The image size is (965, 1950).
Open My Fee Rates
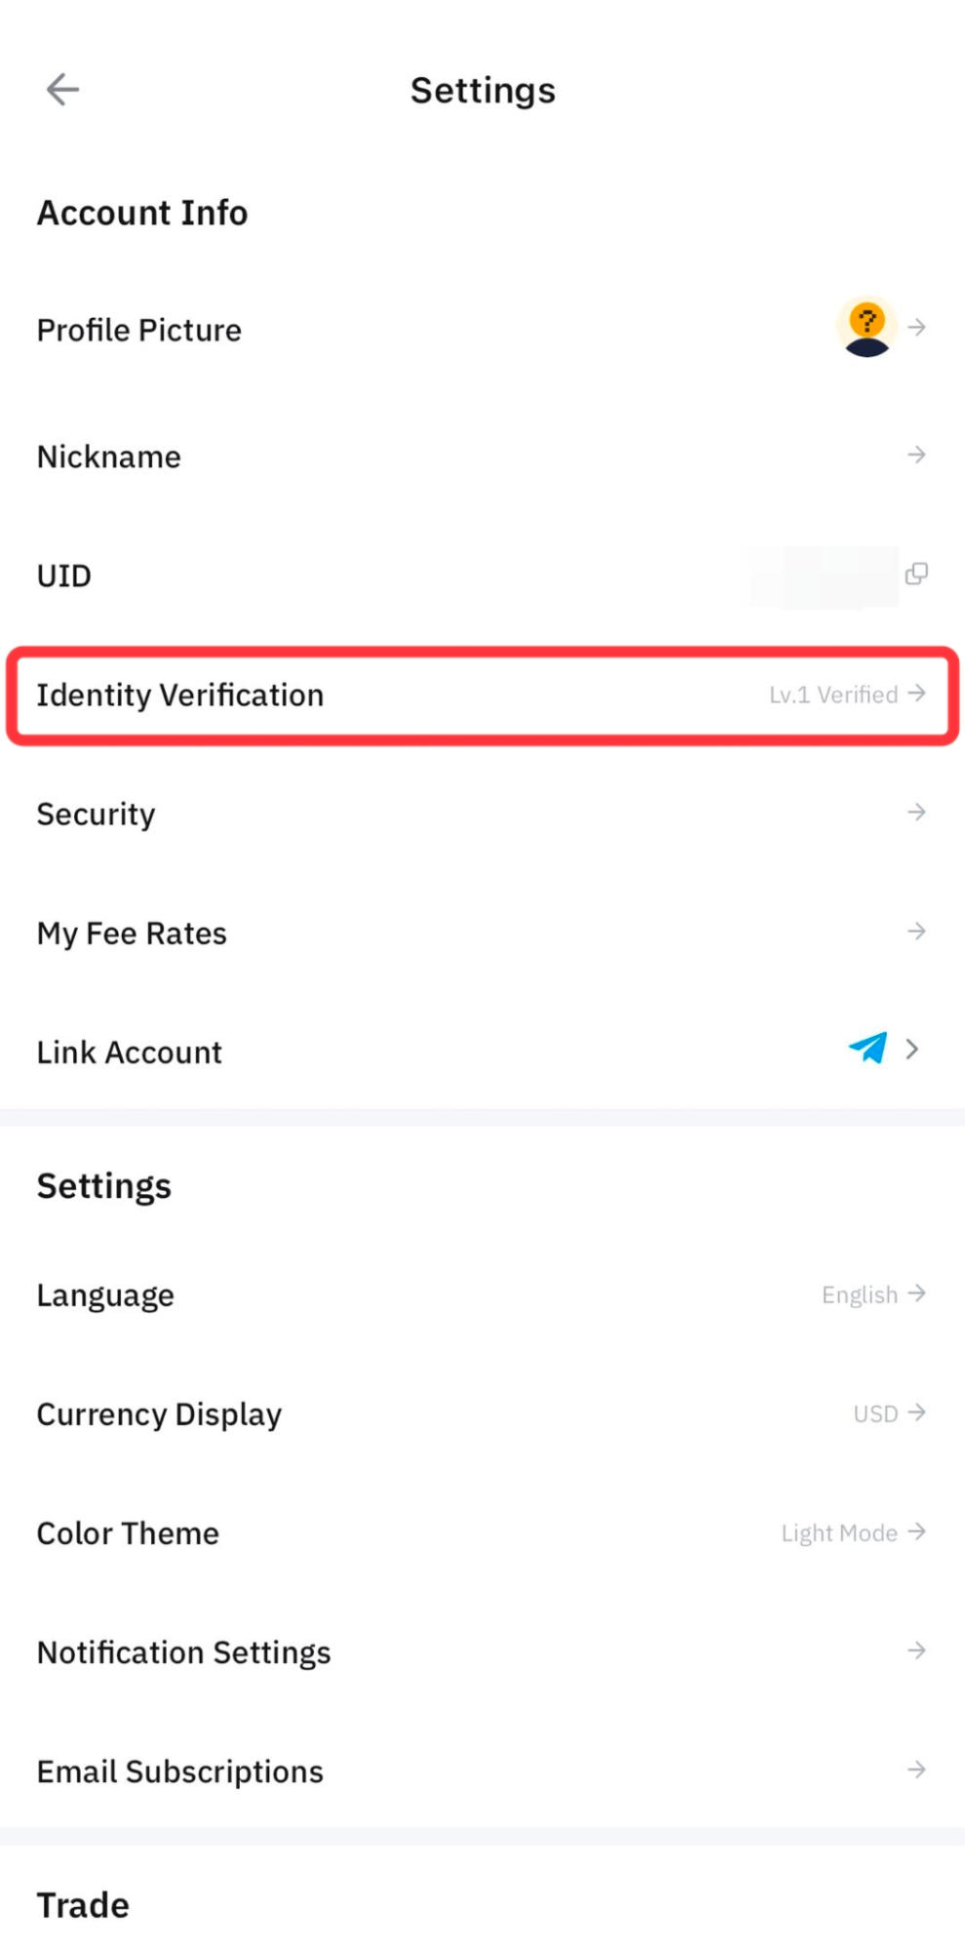coord(482,933)
